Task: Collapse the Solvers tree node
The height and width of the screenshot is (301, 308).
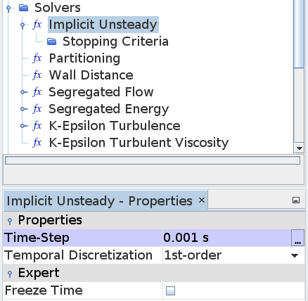Action: pyautogui.click(x=8, y=8)
